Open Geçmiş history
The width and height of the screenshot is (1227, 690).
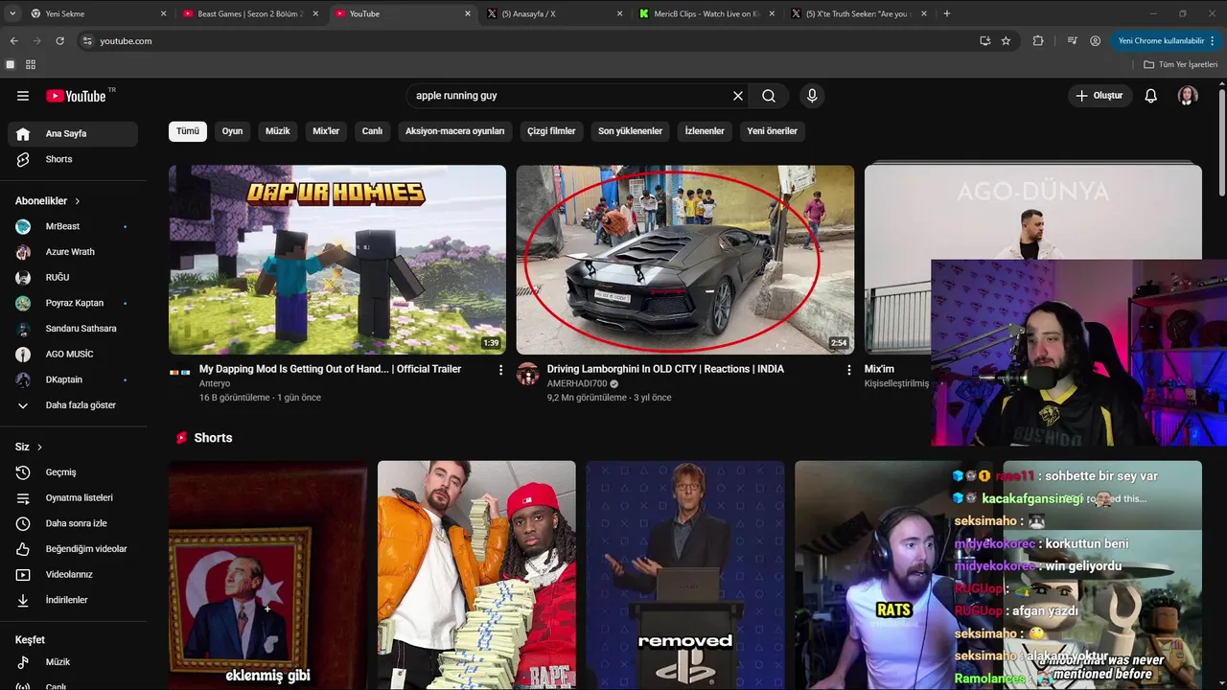pos(73,472)
